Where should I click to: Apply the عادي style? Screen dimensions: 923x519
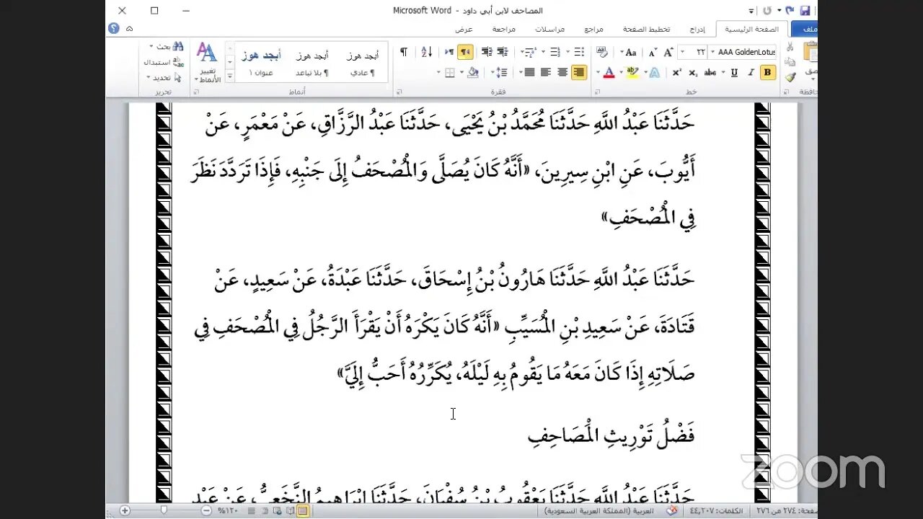(363, 63)
